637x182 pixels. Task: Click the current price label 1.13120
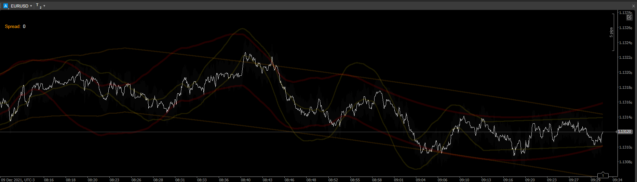(624, 131)
